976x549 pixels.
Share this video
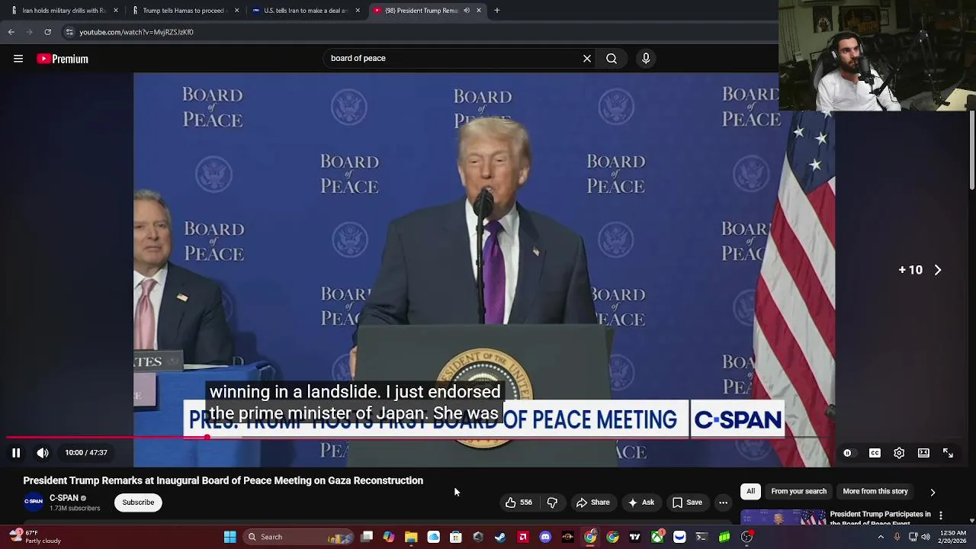tap(592, 502)
